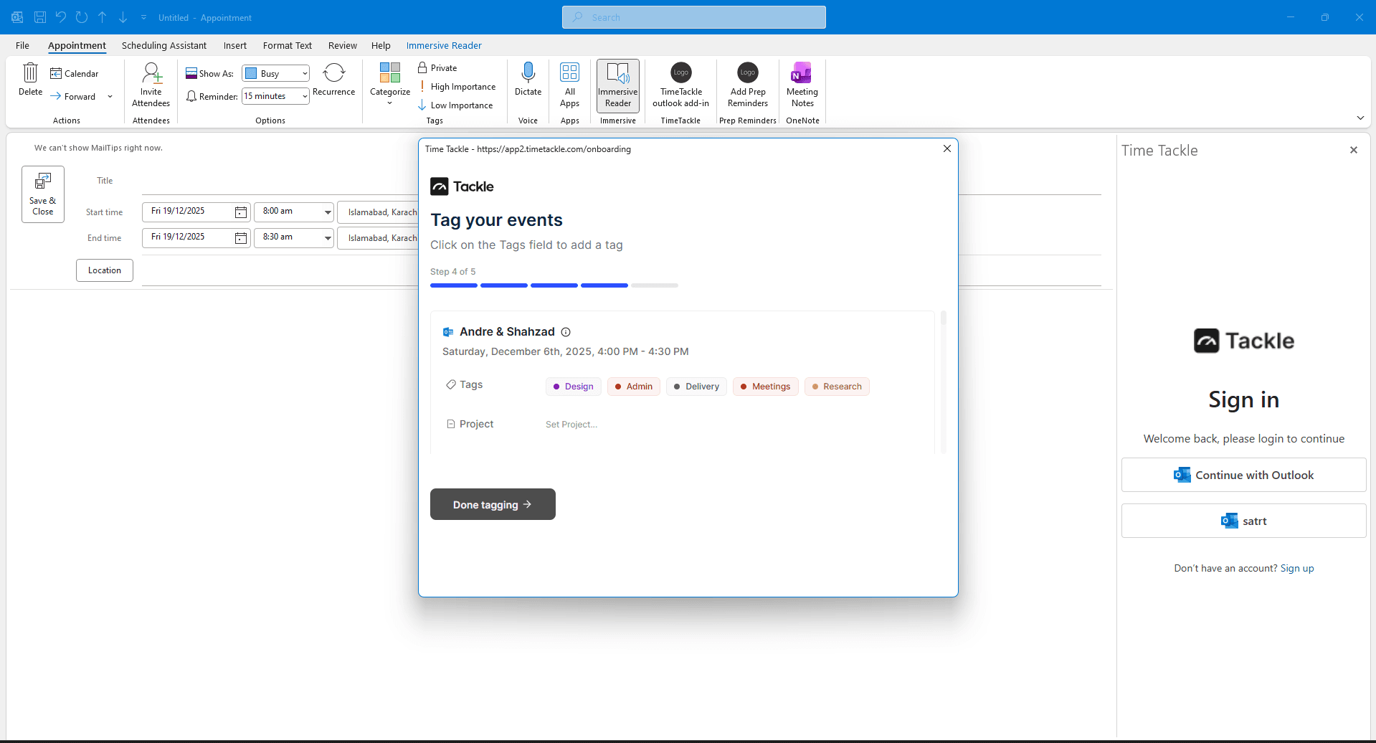The image size is (1376, 743).
Task: Expand the 8:30 am end time dropdown
Action: click(x=328, y=238)
